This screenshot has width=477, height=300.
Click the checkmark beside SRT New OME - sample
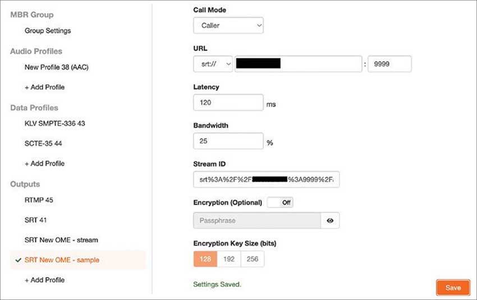point(17,260)
